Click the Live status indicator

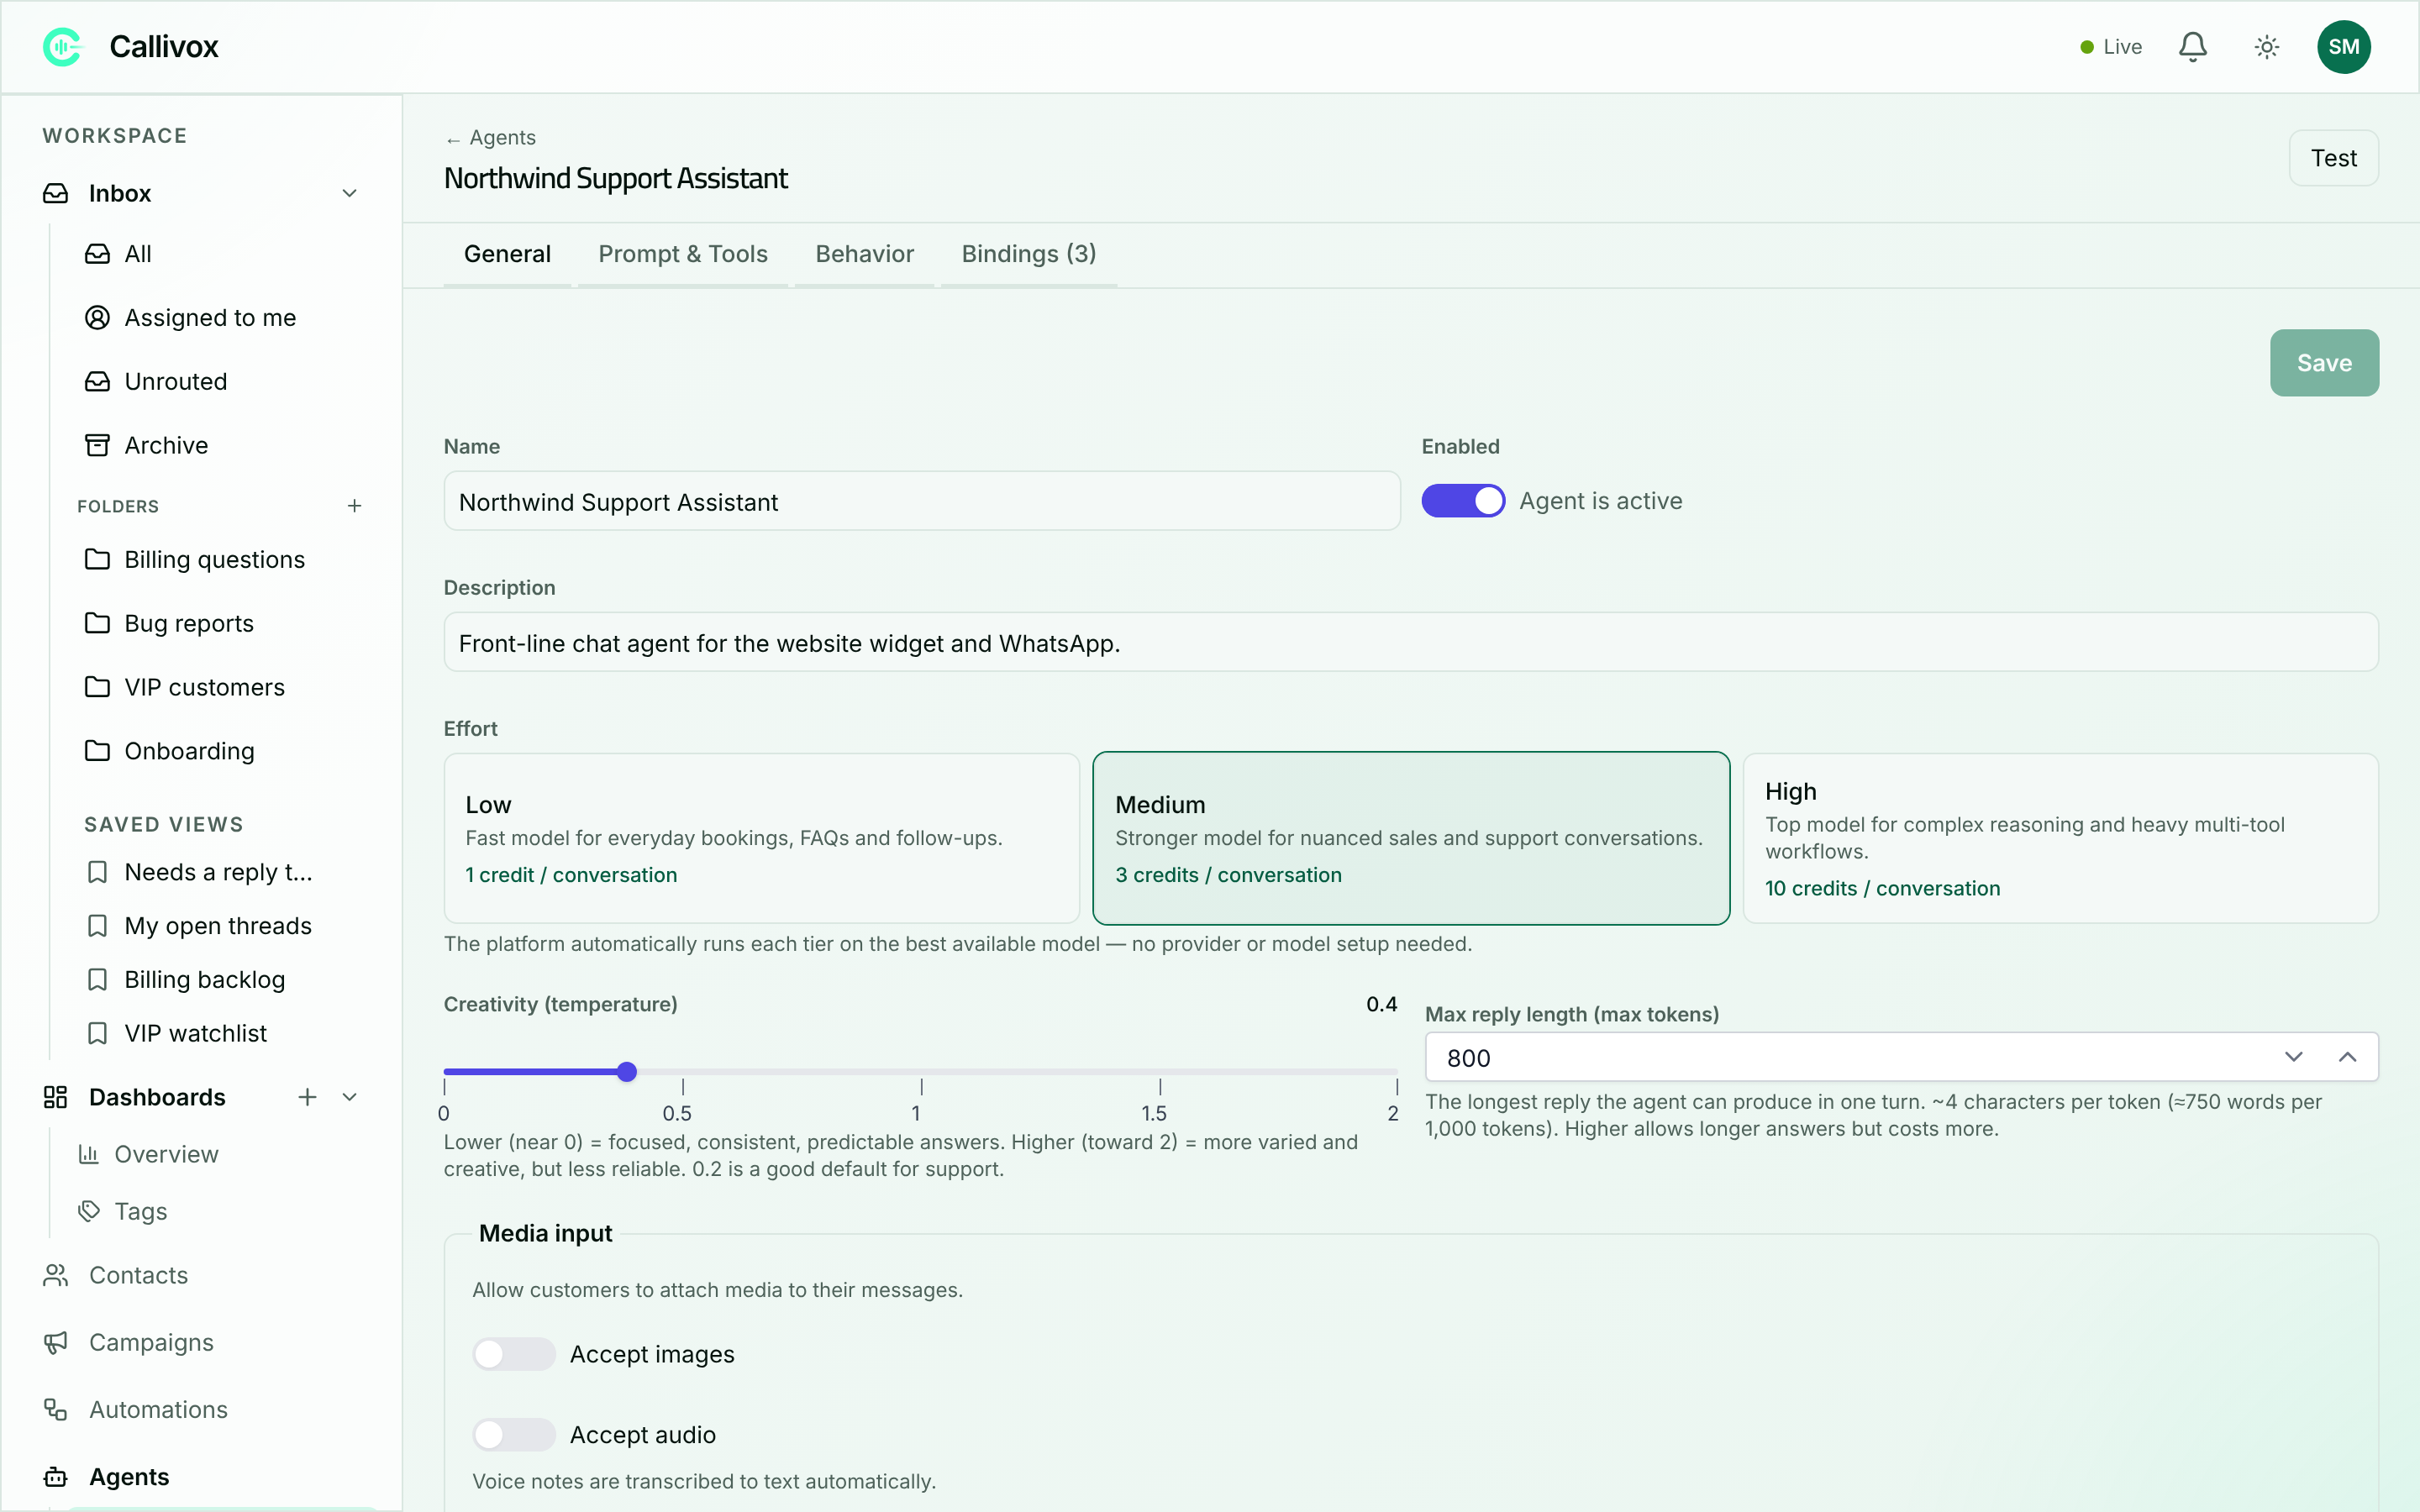click(x=2110, y=47)
